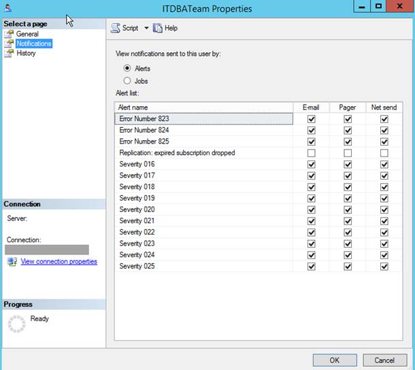Click the Cancel button
The image size is (415, 370).
385,360
